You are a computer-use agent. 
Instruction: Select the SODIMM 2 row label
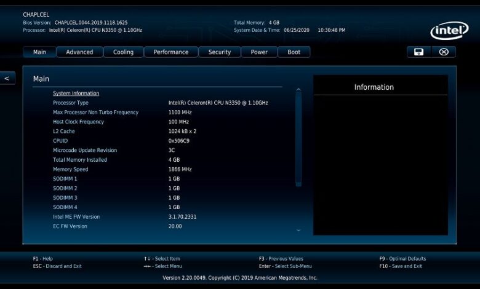[x=65, y=188]
